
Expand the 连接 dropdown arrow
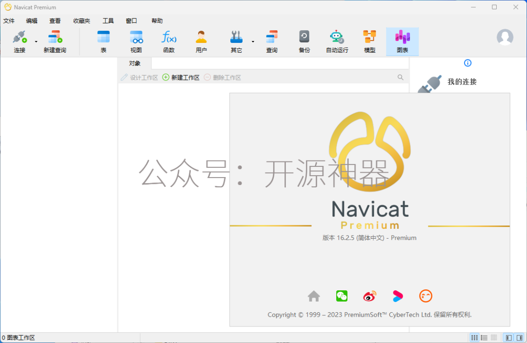coord(36,41)
